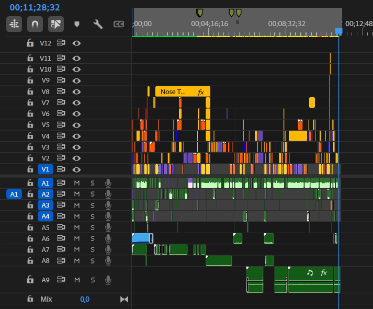Select the music clip on A9
373x309 pixels.
[x=311, y=280]
